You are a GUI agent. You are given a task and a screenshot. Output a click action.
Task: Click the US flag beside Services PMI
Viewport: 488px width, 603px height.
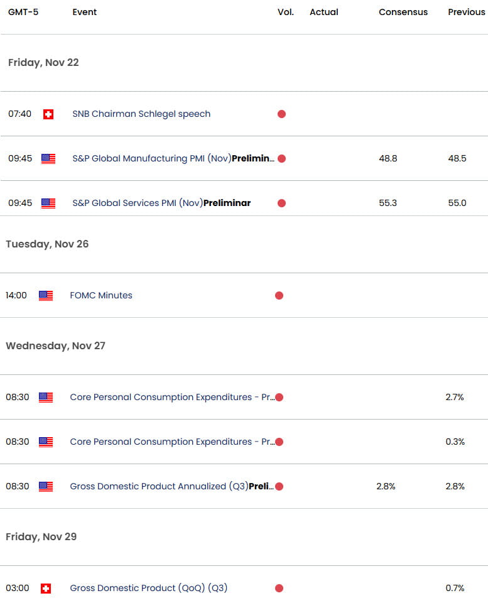tap(48, 203)
